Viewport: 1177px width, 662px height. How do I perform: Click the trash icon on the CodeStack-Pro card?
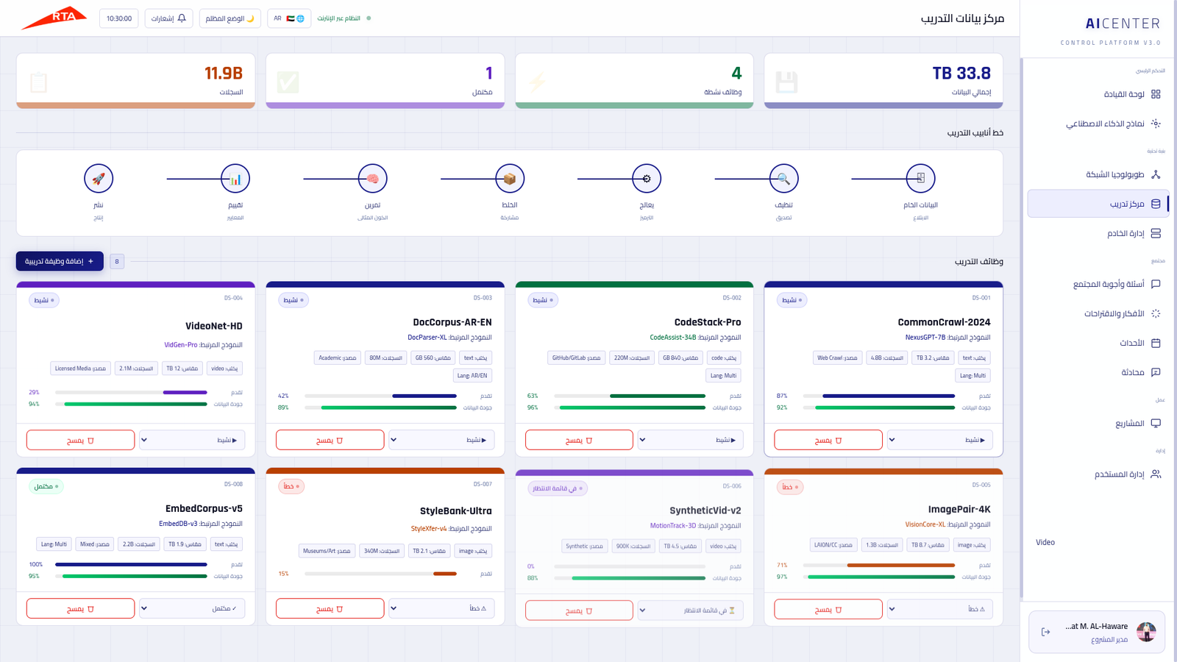[589, 441]
